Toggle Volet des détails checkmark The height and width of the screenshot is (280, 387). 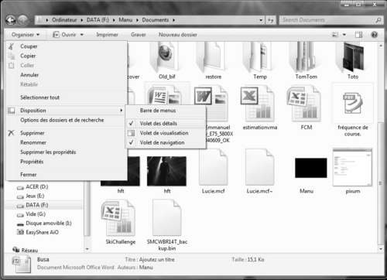132,124
